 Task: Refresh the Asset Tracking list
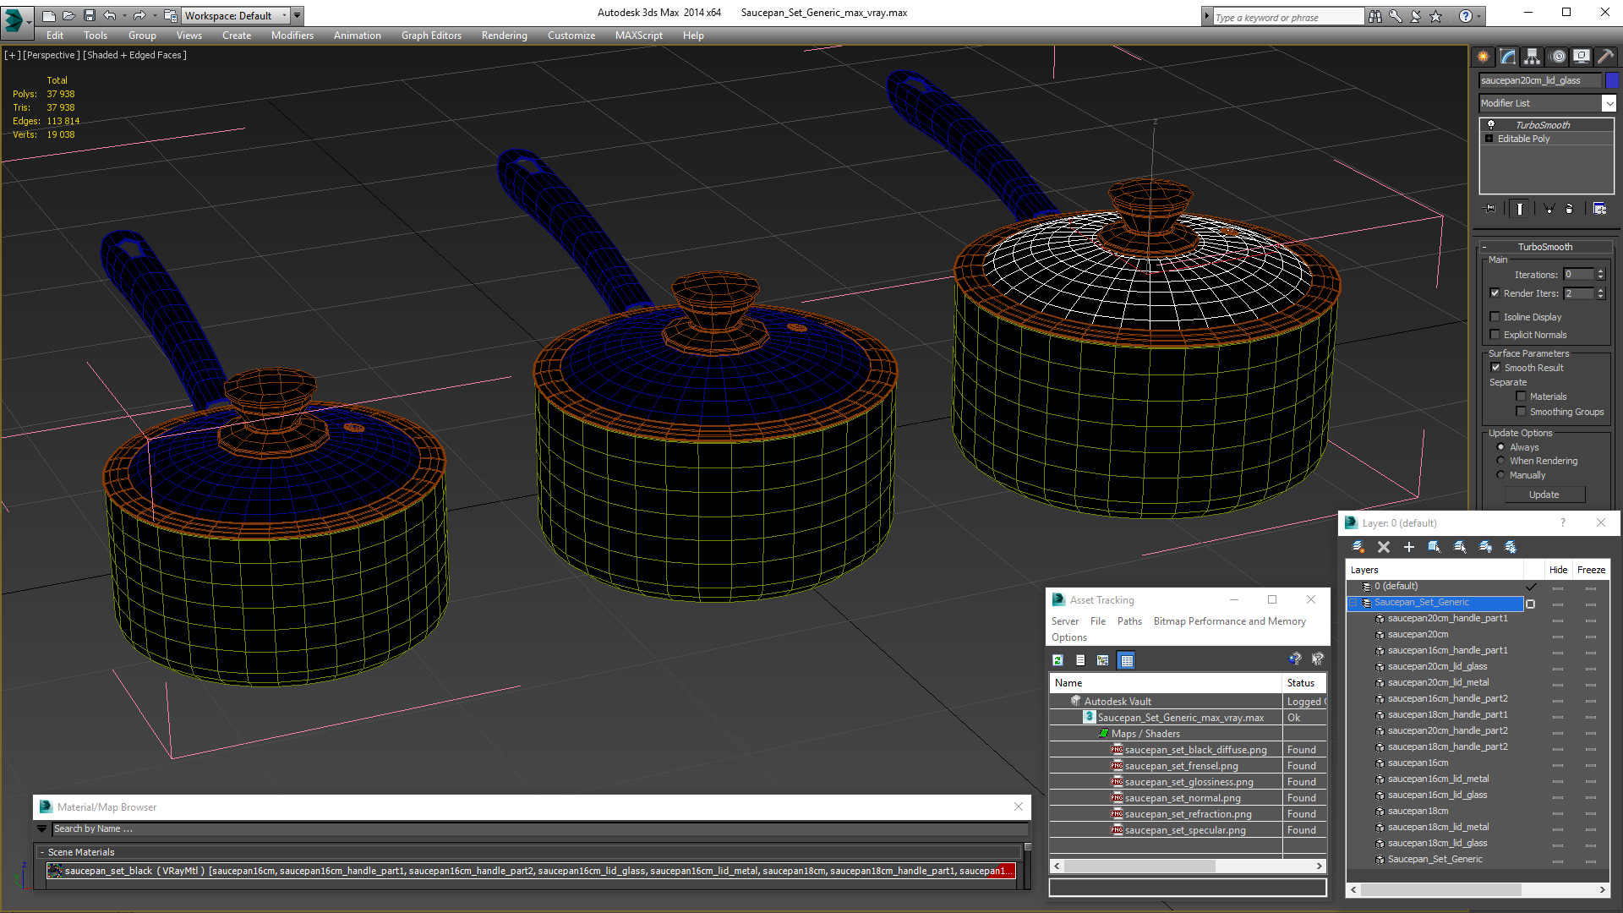(1057, 660)
